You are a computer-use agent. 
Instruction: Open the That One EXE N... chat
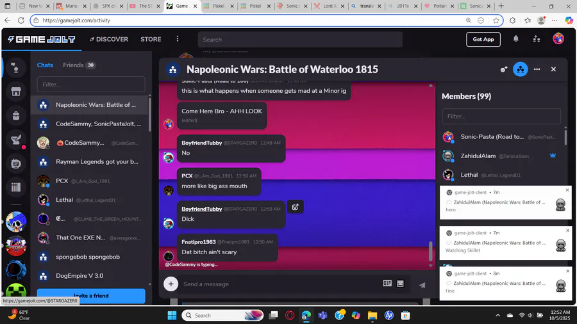click(89, 238)
